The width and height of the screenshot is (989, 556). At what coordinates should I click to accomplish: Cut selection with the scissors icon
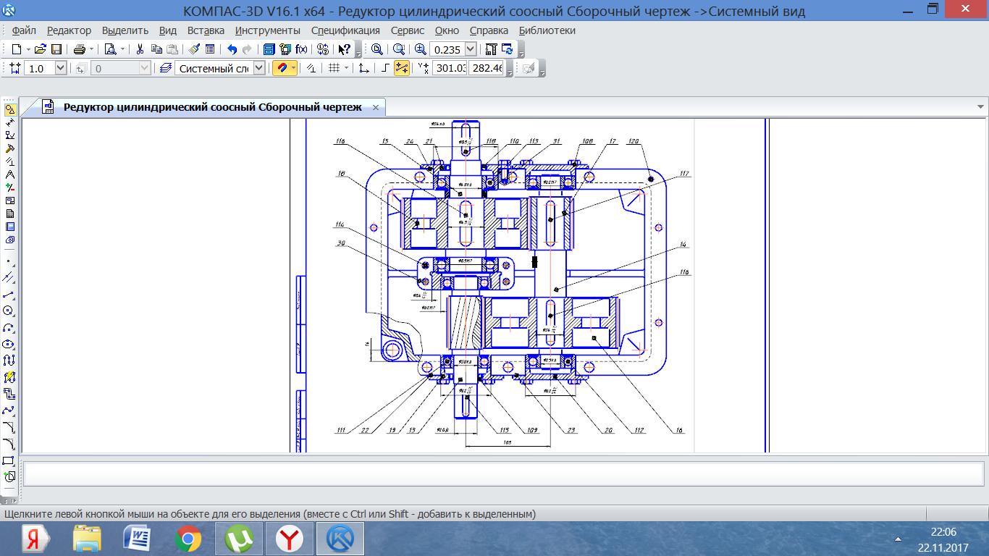140,49
